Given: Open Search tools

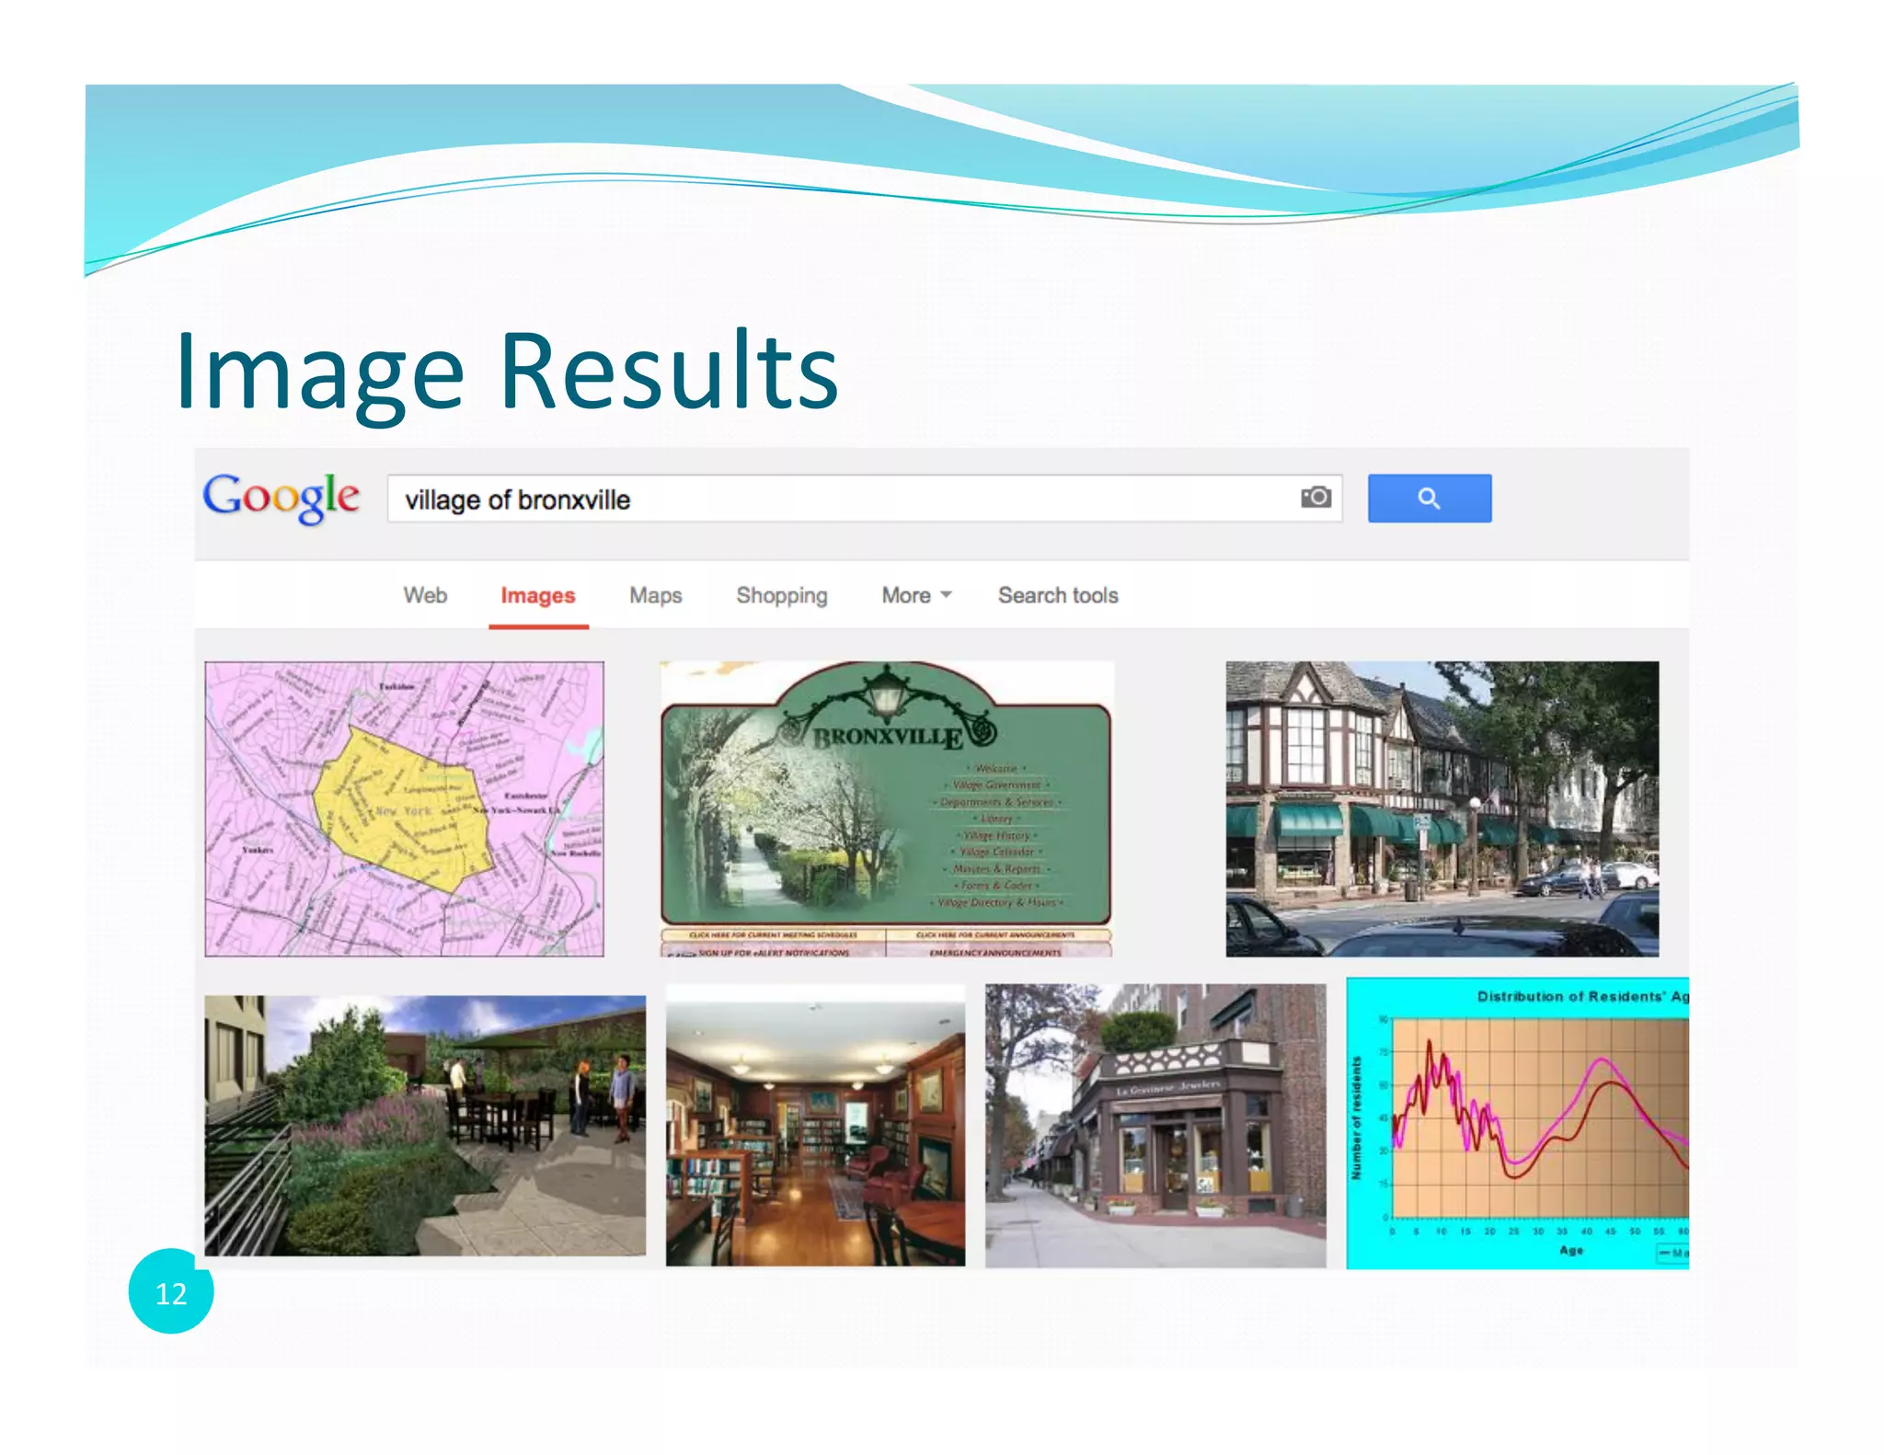Looking at the screenshot, I should (x=1058, y=595).
